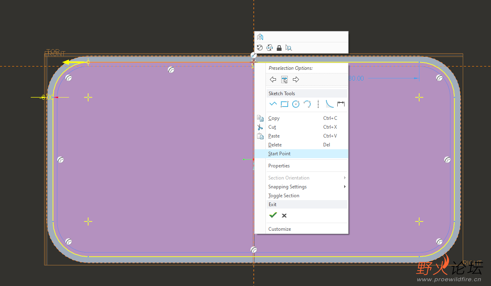The image size is (491, 286).
Task: Click the black X to cancel sketch
Action: pos(284,215)
